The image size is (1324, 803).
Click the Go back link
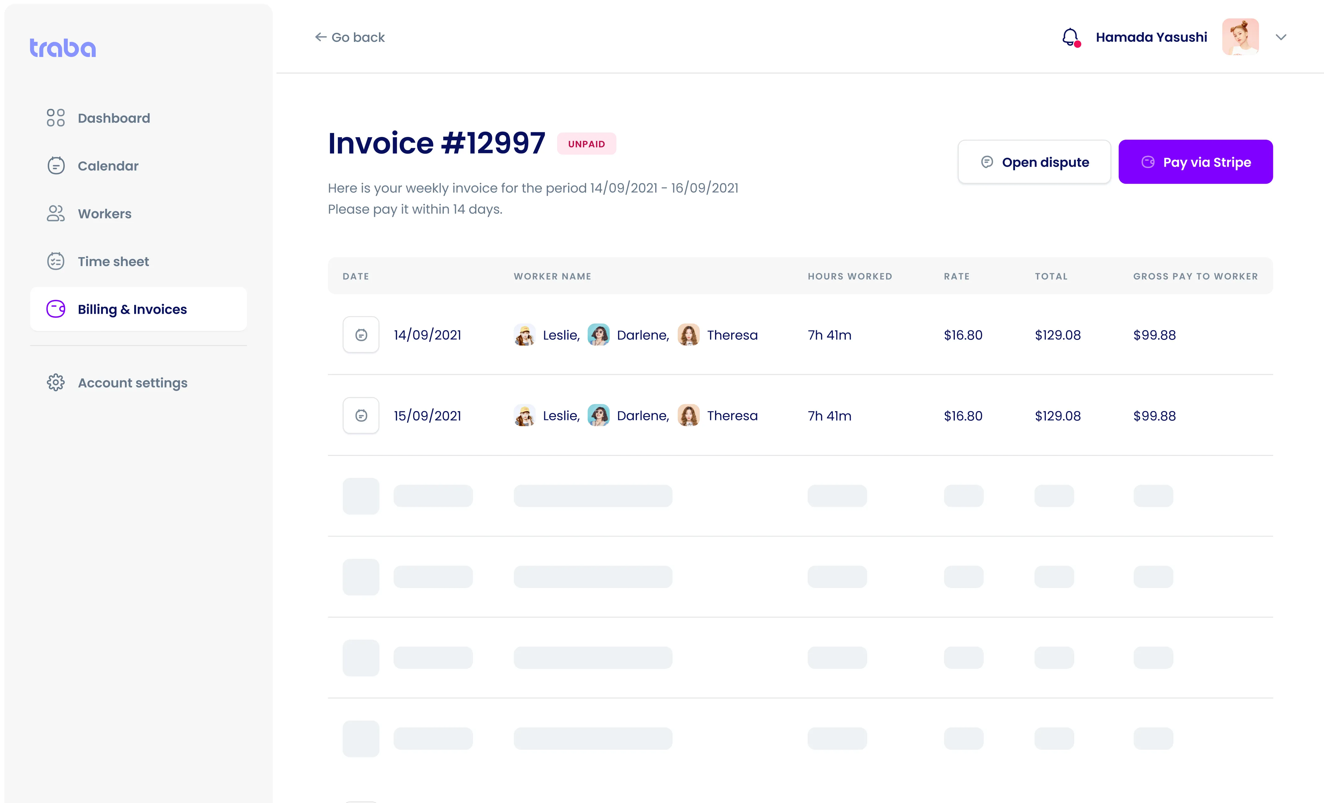click(x=358, y=37)
